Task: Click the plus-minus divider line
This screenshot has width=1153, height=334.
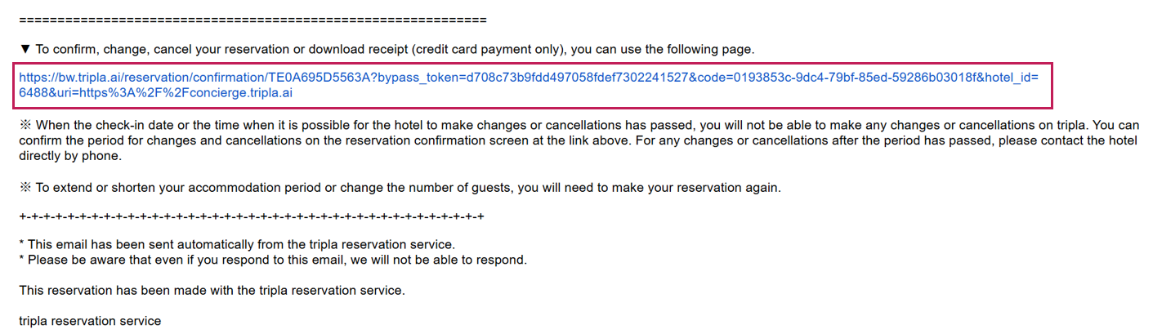Action: (x=252, y=217)
